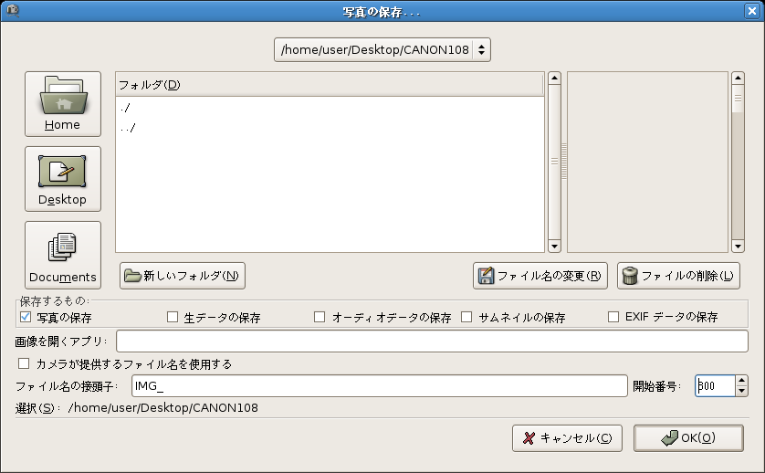Enable サムネイルの保存 checkbox
The image size is (765, 473).
[x=466, y=317]
